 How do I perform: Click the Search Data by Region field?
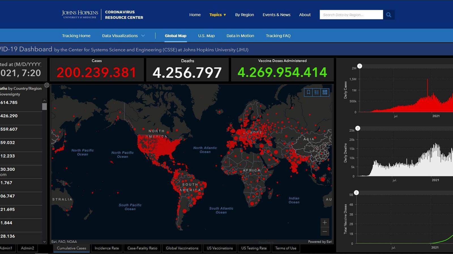[351, 15]
